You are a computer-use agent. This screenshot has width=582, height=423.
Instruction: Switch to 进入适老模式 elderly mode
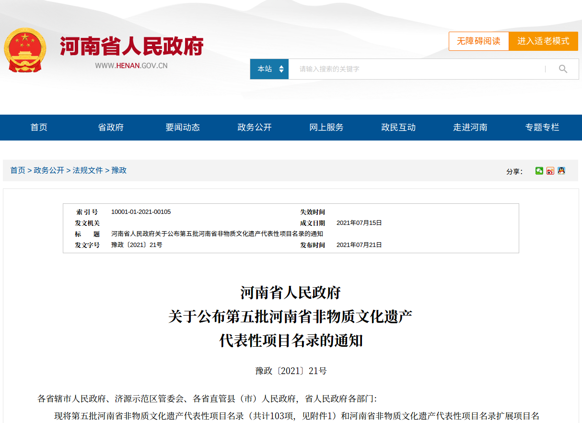click(543, 41)
